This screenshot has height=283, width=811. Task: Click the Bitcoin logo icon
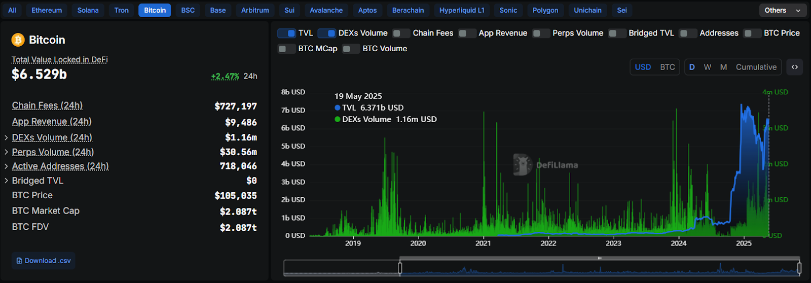click(18, 40)
